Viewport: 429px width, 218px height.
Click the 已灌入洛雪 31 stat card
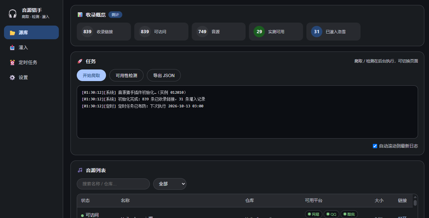(333, 32)
